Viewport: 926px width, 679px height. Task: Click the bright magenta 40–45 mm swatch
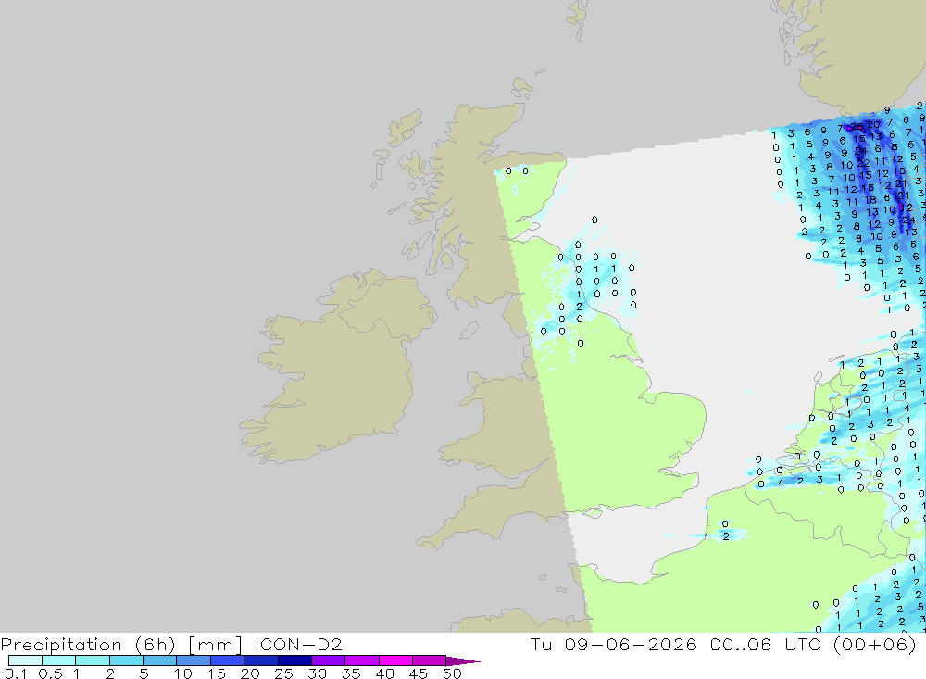395,660
